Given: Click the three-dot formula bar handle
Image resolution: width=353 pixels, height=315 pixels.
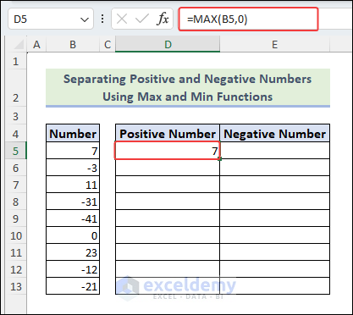Looking at the screenshot, I should click(x=102, y=19).
